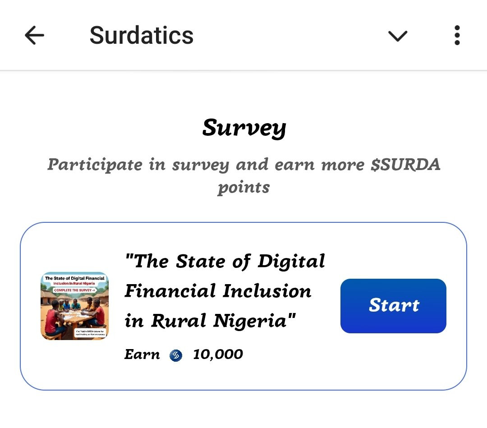Tap the blue SURDA coin icon

[x=176, y=355]
